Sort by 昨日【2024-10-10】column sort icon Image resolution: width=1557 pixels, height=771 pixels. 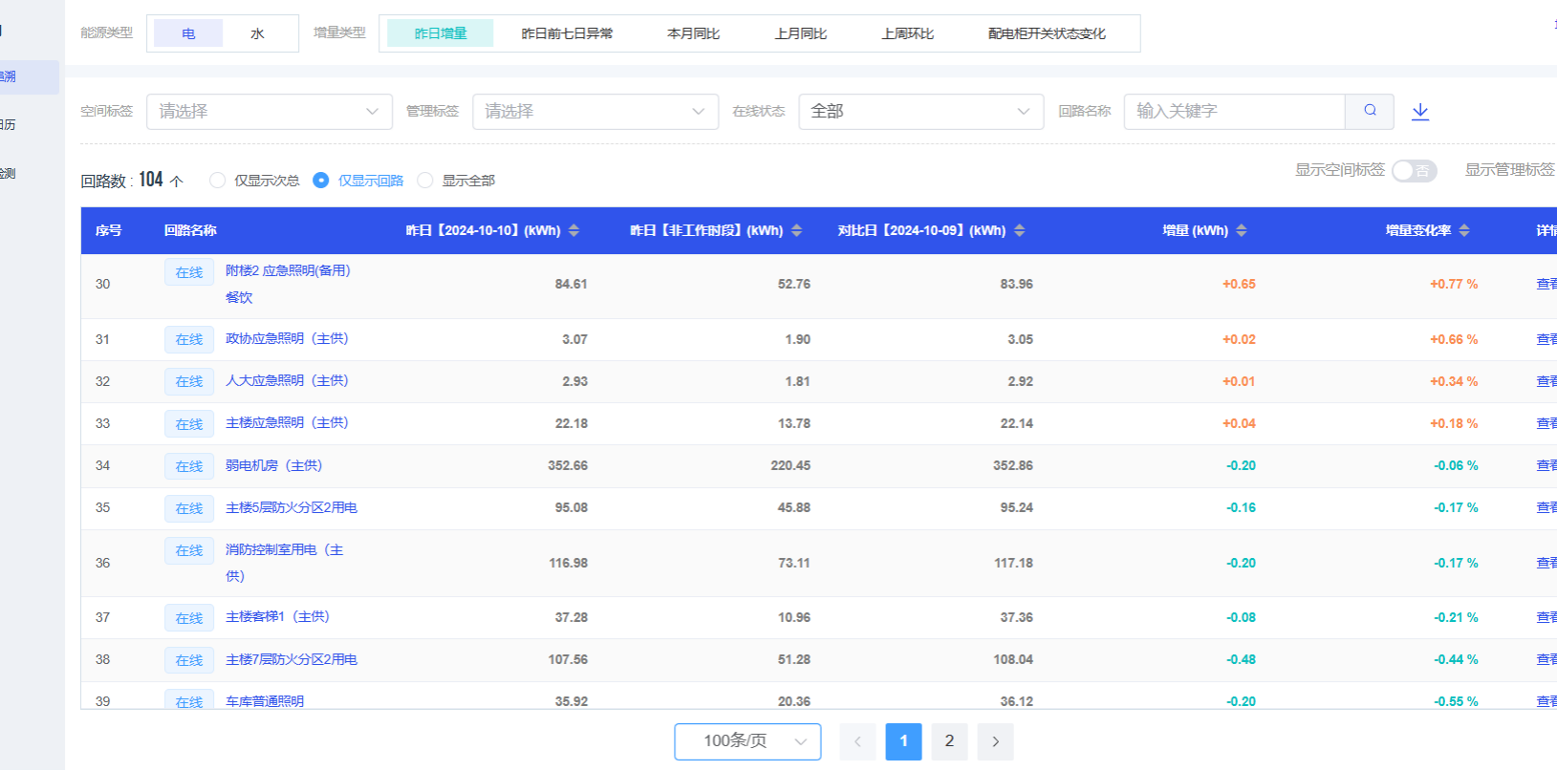pyautogui.click(x=573, y=230)
